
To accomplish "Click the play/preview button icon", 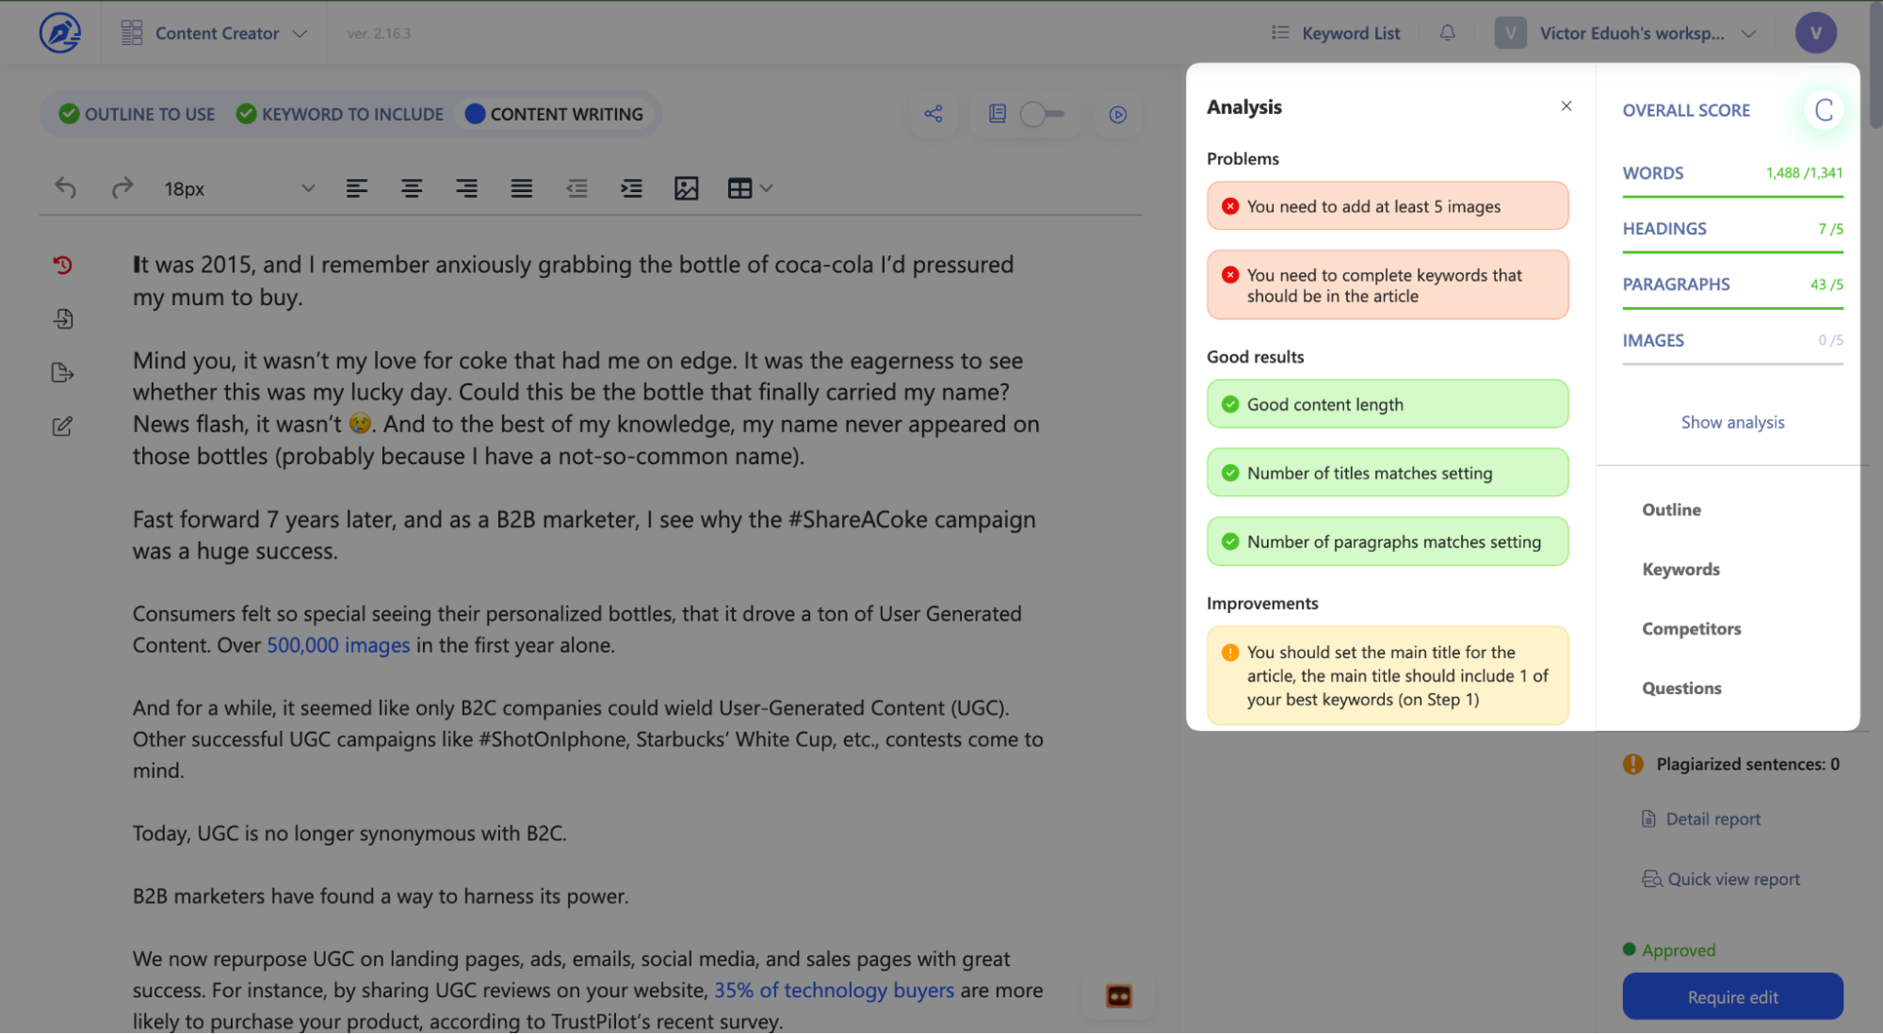I will [x=1116, y=115].
